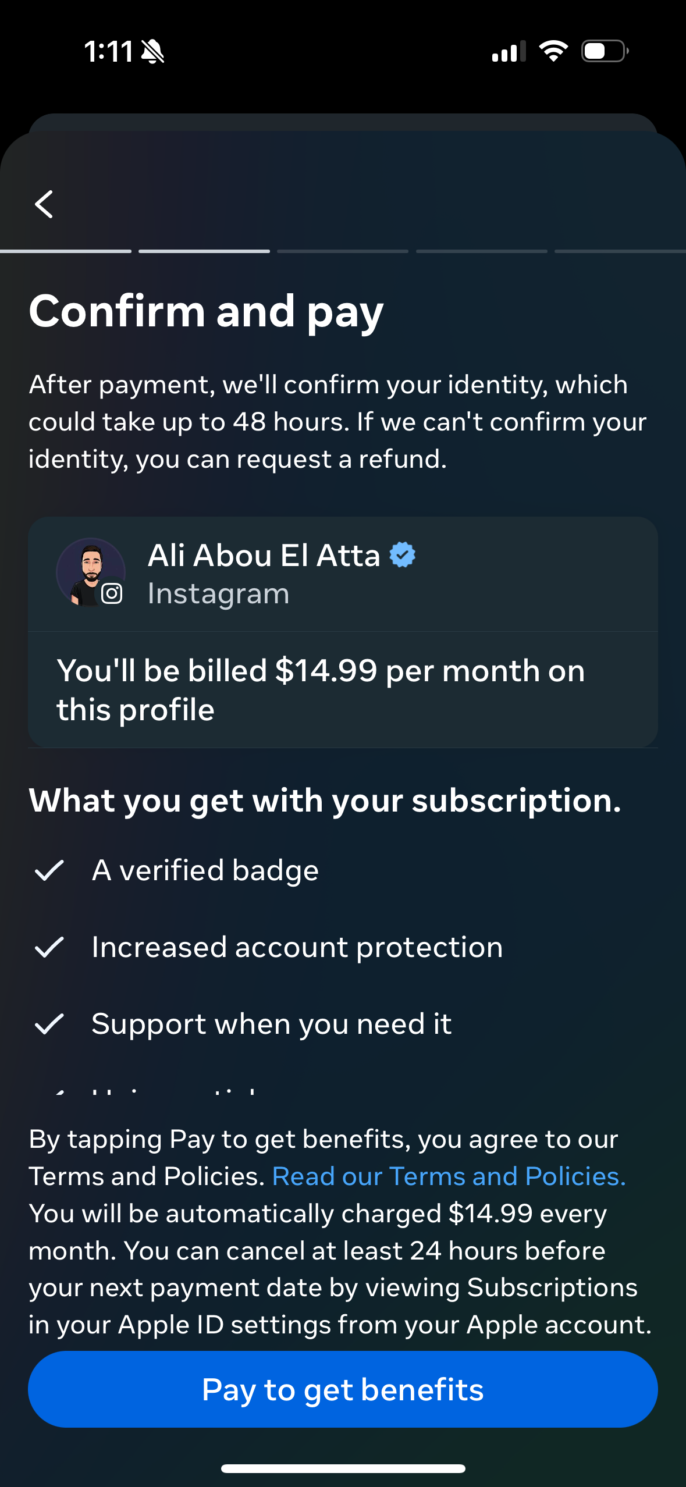Tap the battery status icon
The width and height of the screenshot is (686, 1487).
(x=605, y=51)
